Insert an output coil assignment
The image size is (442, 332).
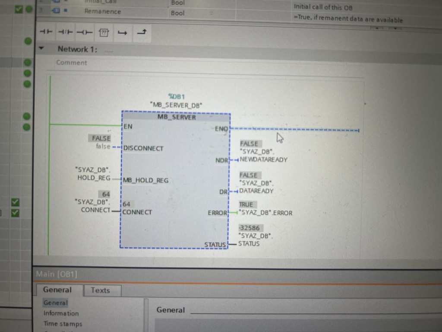pyautogui.click(x=85, y=32)
